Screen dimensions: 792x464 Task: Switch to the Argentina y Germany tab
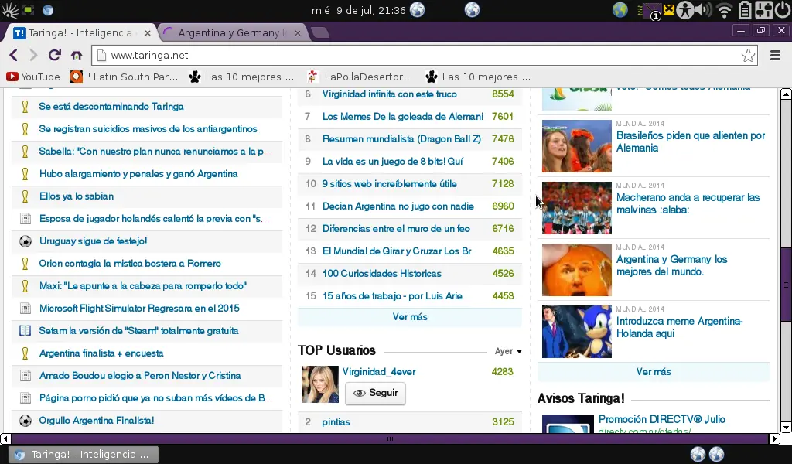(x=231, y=32)
